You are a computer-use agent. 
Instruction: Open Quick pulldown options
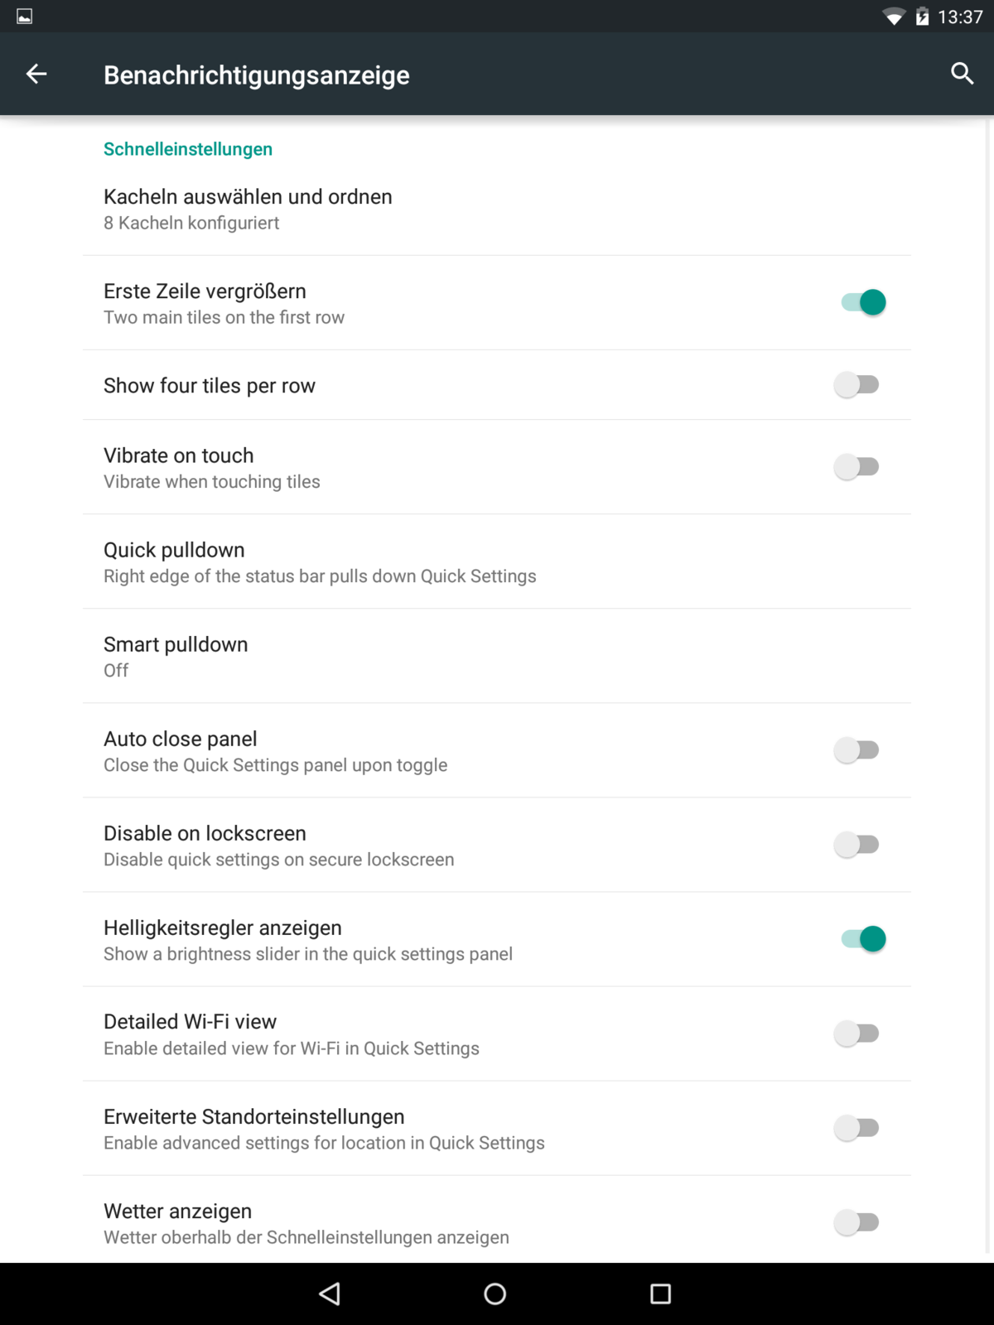(x=320, y=562)
